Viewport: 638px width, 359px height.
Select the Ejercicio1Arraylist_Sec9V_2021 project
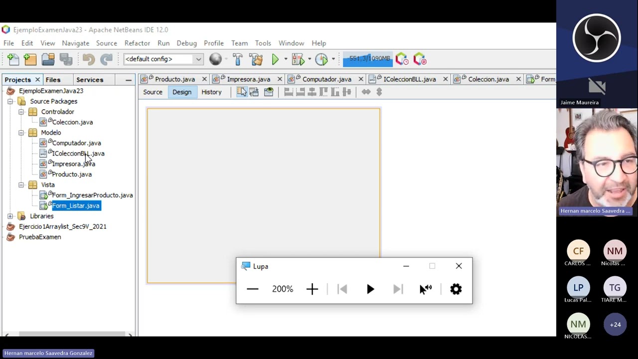pos(62,227)
